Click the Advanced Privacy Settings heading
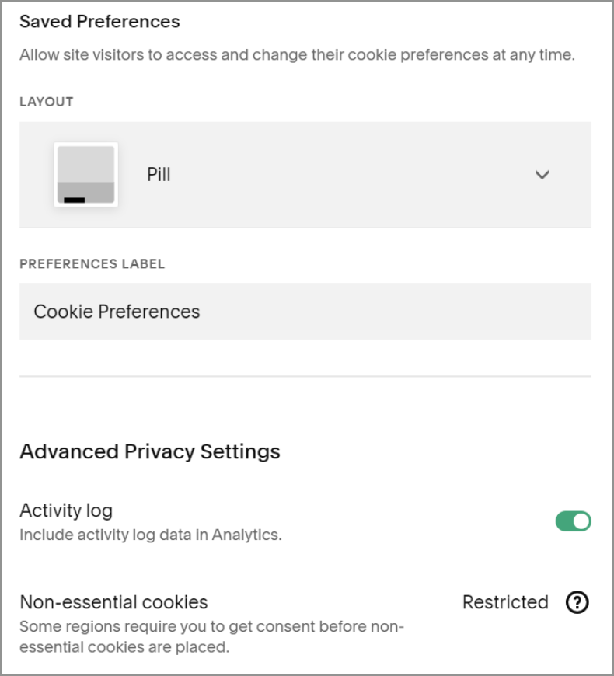Image resolution: width=614 pixels, height=676 pixels. click(149, 451)
